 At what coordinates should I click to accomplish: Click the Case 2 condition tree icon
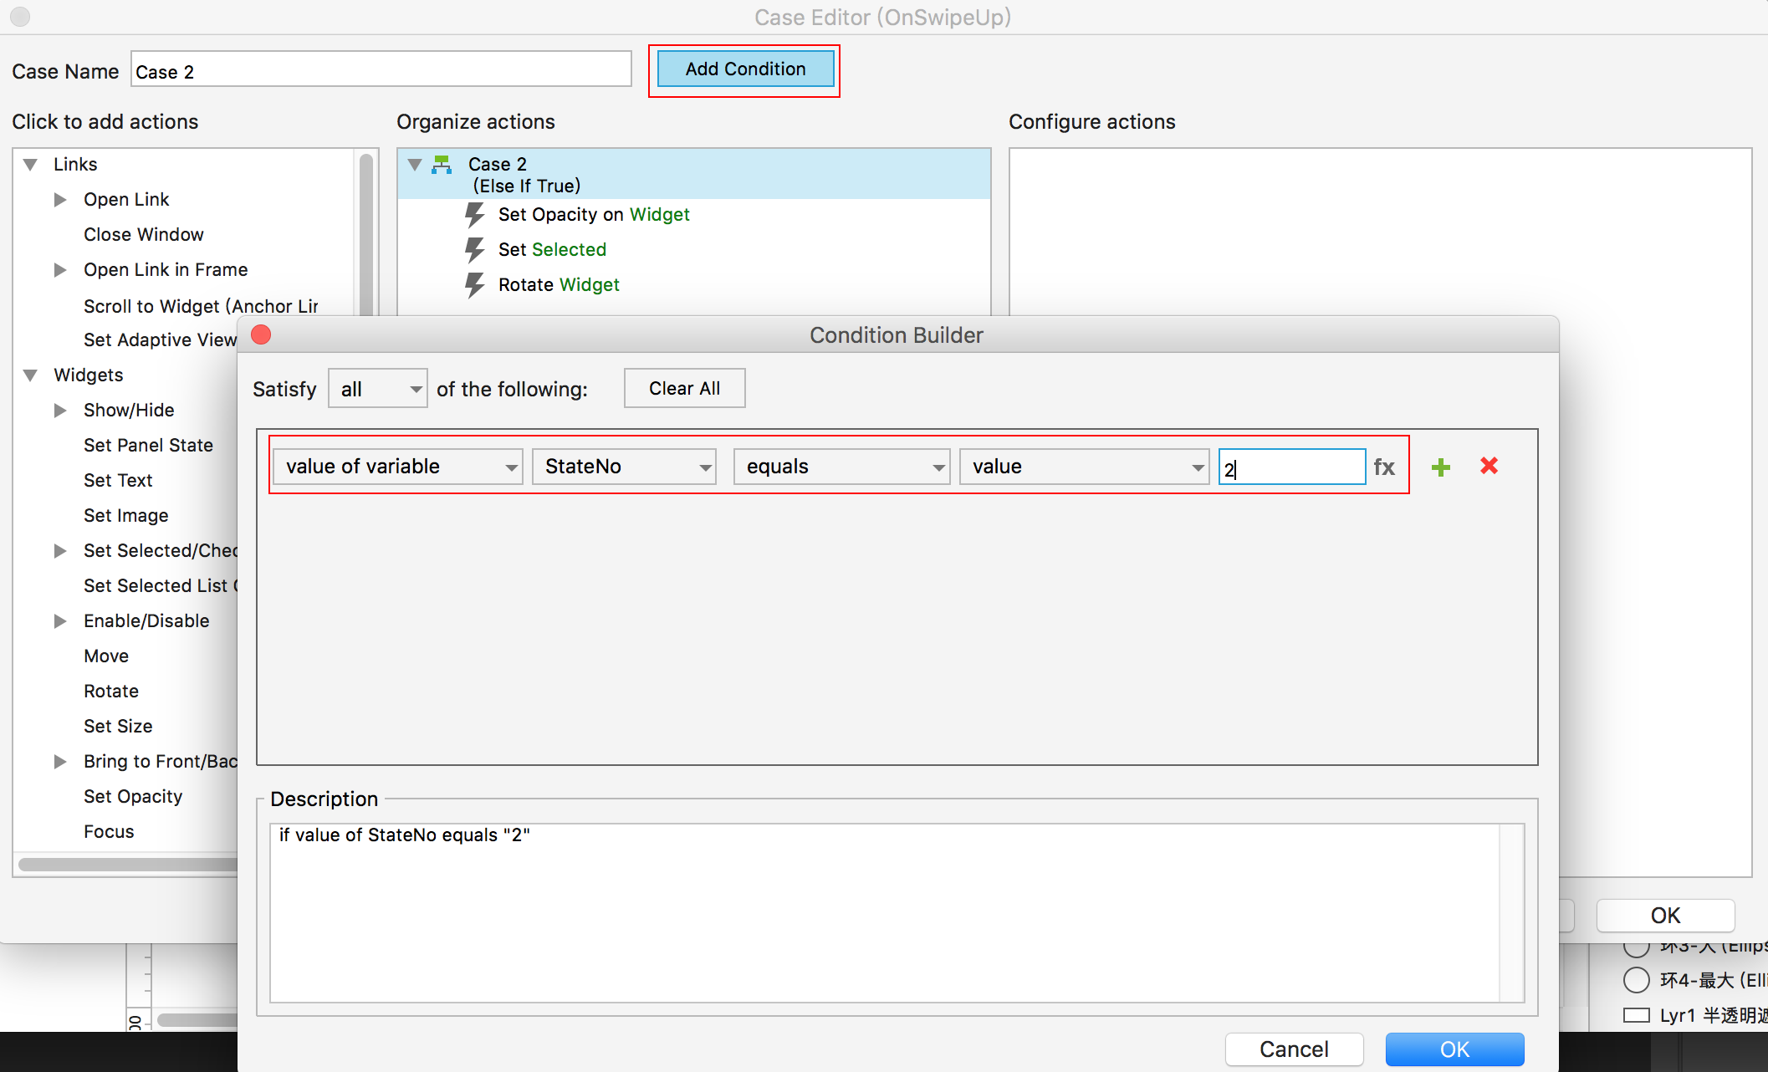point(442,165)
